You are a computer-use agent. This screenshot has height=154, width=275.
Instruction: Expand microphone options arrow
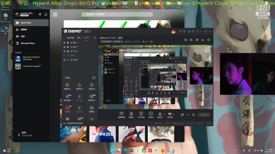tap(164, 114)
